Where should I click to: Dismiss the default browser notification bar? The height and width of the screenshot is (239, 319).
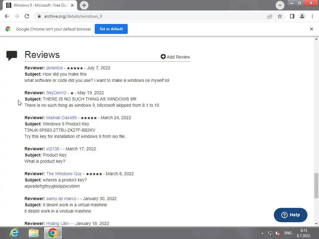(311, 29)
